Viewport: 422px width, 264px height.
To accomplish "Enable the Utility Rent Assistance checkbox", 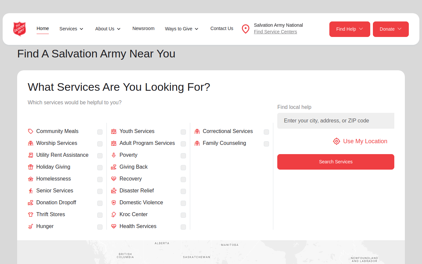I will [100, 156].
